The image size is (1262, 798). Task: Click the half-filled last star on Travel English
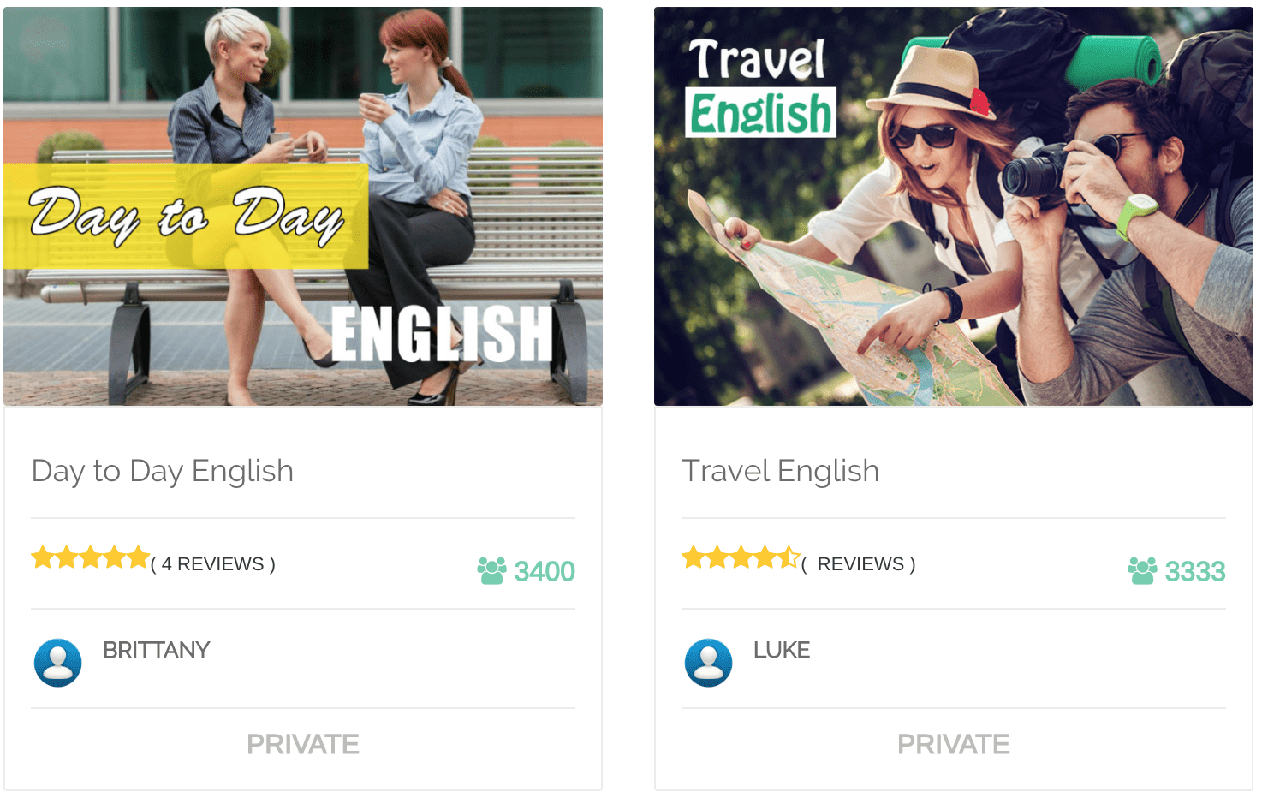pos(789,558)
